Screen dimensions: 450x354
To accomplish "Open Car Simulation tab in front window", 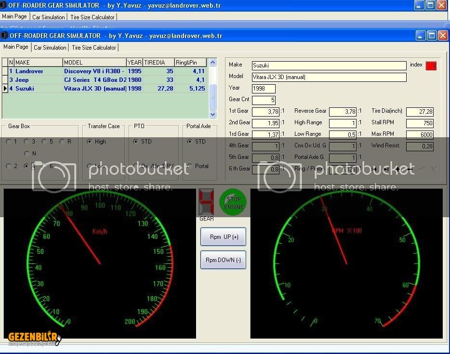I will 50,48.
